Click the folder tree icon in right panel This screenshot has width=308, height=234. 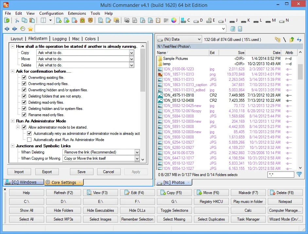pos(277,40)
